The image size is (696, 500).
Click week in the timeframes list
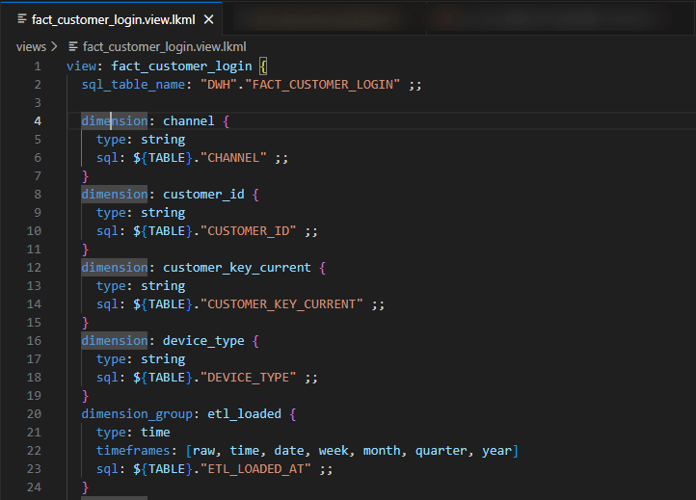(334, 451)
